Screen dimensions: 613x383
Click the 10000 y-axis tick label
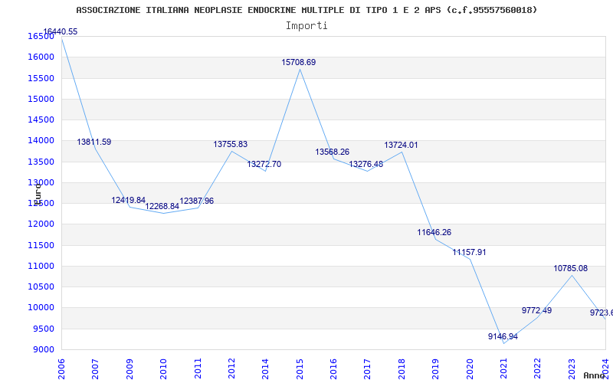[x=41, y=308]
